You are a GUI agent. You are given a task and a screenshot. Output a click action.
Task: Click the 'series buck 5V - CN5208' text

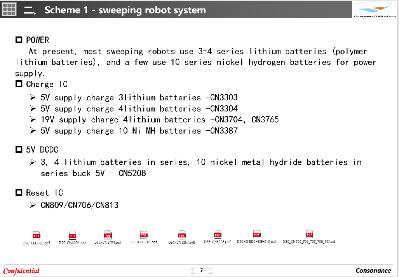pyautogui.click(x=93, y=173)
